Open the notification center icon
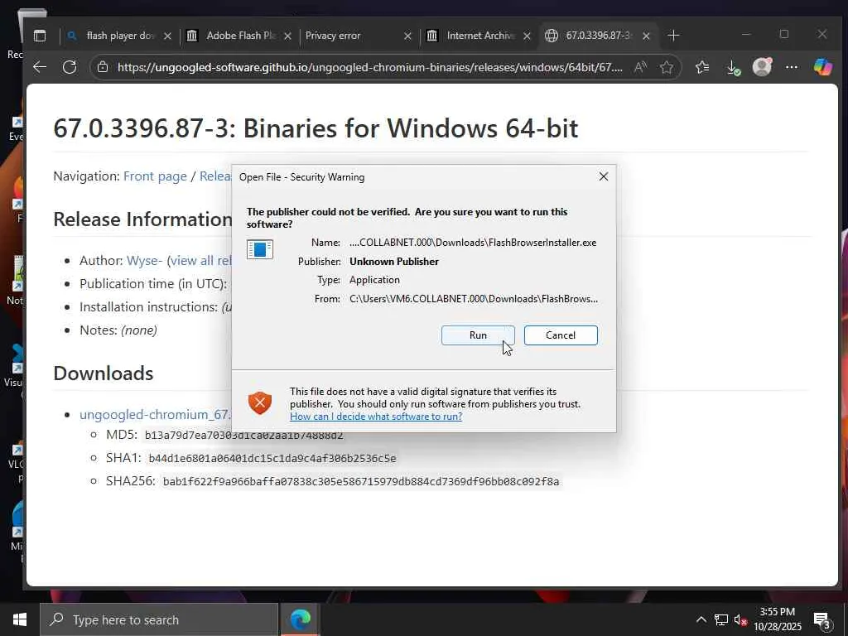The image size is (848, 636). (822, 620)
